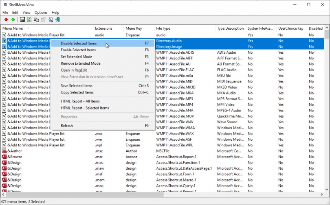Click the Find toolbar icon
The image size is (330, 205).
point(51,20)
